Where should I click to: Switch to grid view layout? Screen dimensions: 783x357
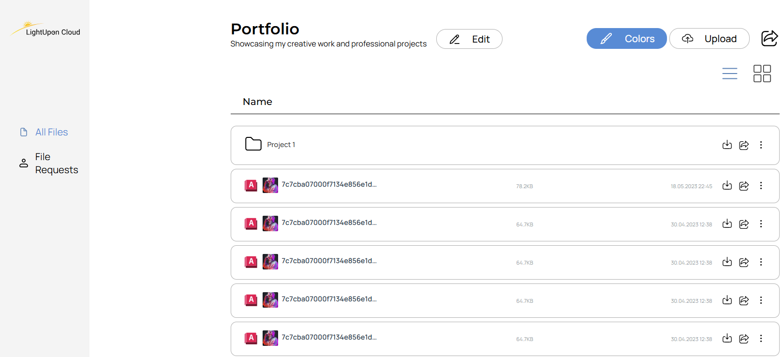(762, 74)
